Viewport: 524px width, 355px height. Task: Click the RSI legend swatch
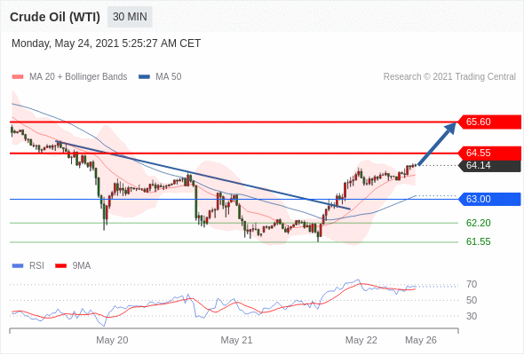pos(18,266)
